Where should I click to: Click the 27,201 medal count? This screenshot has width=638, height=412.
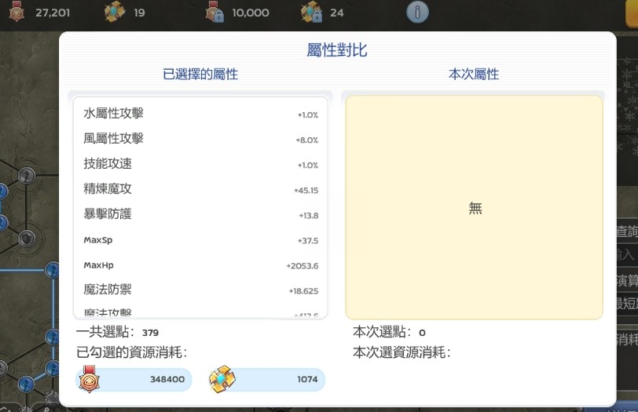pos(53,13)
